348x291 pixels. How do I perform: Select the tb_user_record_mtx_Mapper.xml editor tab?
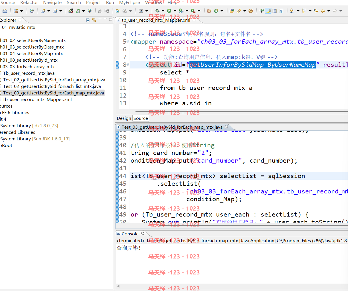coord(156,20)
